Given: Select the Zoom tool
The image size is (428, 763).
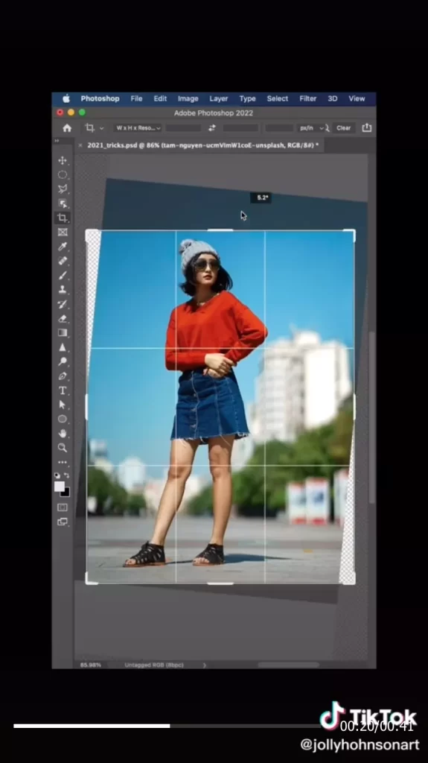Looking at the screenshot, I should tap(63, 448).
